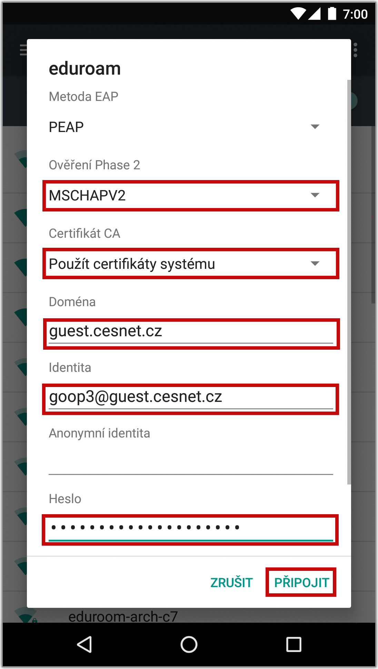The height and width of the screenshot is (669, 378).
Task: Open the Použít certifikáty systému dropdown
Action: 191,264
